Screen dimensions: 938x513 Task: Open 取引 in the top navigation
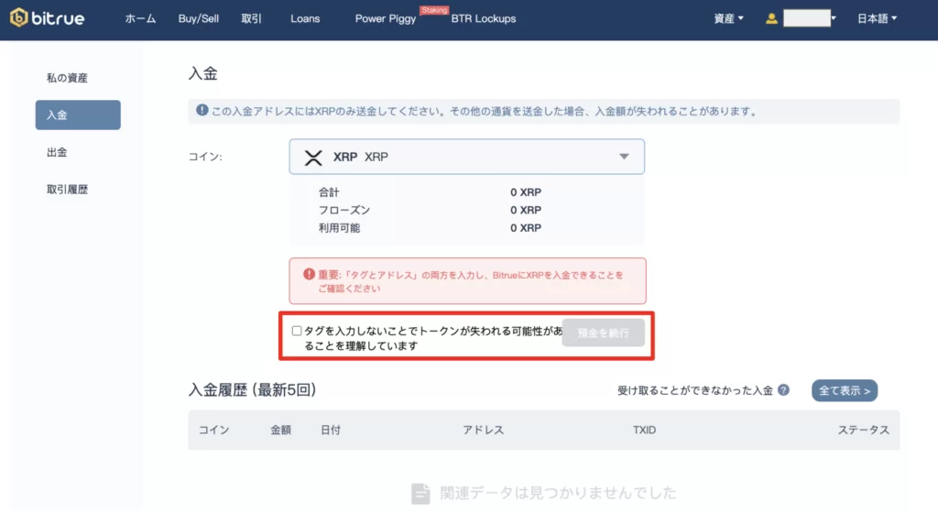tap(251, 18)
